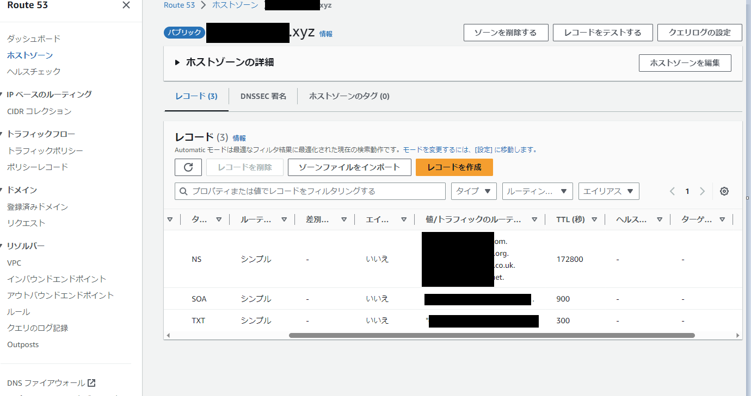Viewport: 751px width, 396px height.
Task: Select the TTL value 900
Action: 563,299
